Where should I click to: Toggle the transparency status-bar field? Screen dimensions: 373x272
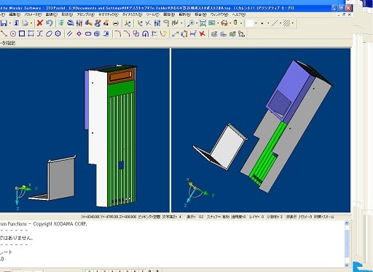(238, 217)
